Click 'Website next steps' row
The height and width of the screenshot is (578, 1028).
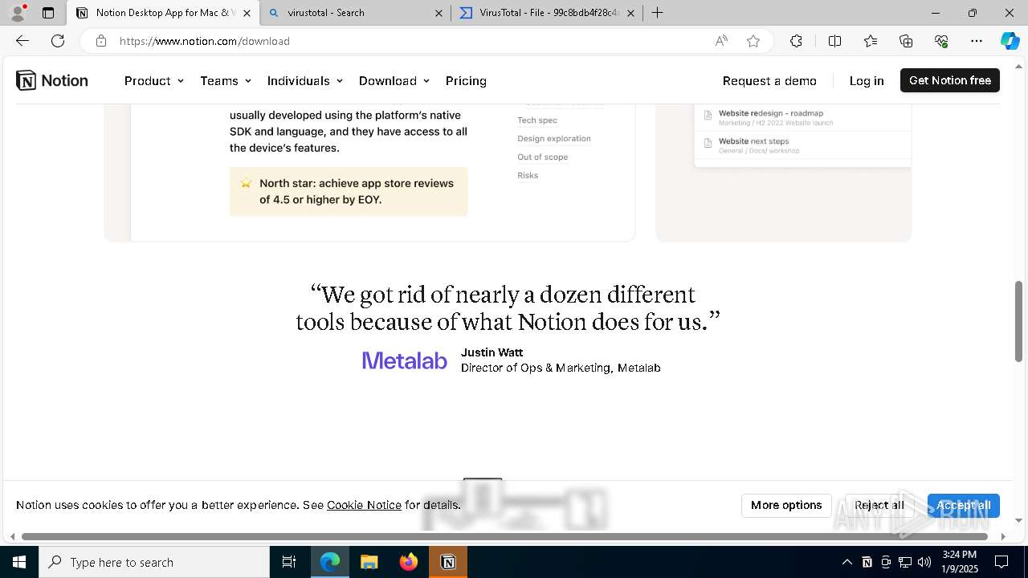[803, 145]
